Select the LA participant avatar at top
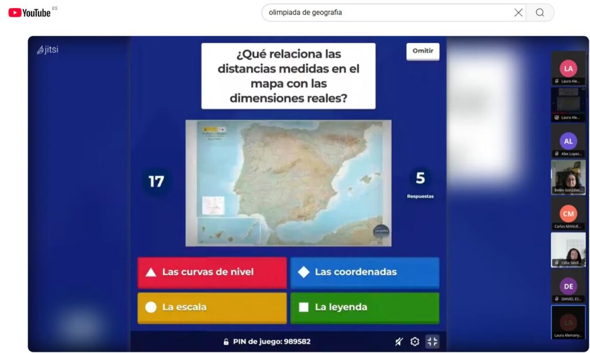This screenshot has height=353, width=590. [x=568, y=68]
